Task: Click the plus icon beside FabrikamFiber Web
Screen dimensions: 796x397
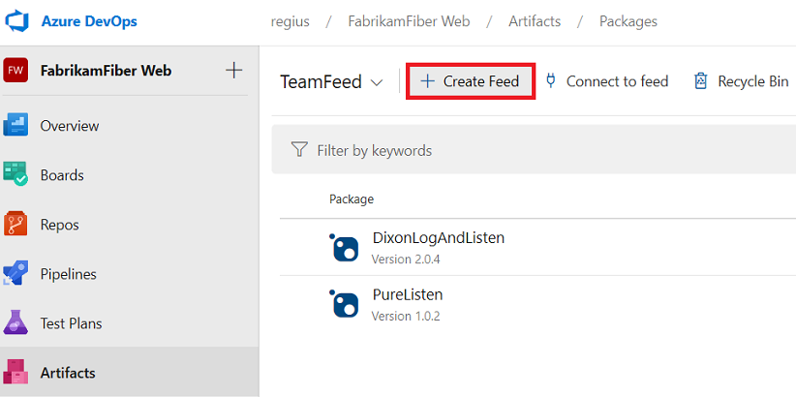Action: click(x=233, y=71)
